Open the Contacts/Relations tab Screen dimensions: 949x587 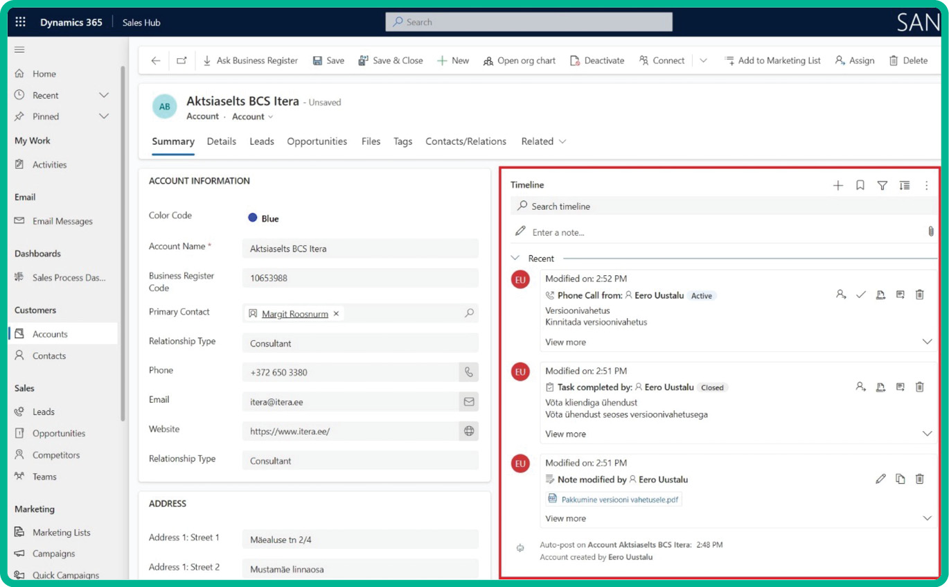tap(466, 141)
